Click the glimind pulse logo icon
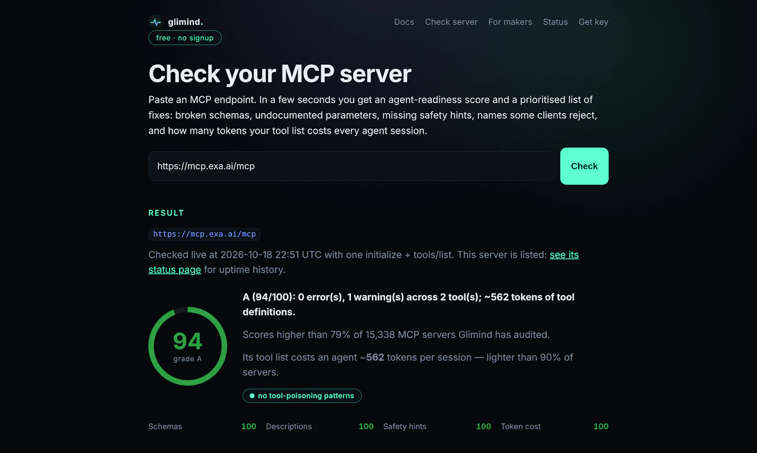 point(155,22)
